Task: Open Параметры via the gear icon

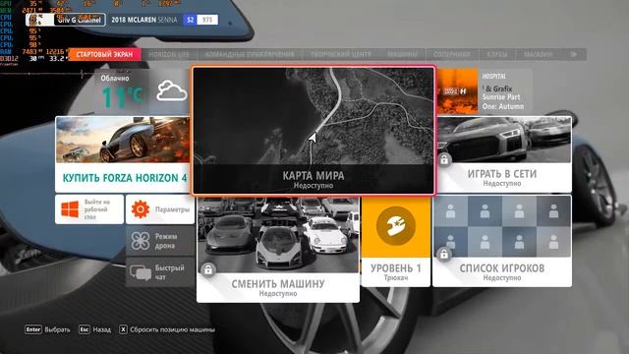Action: click(x=141, y=209)
